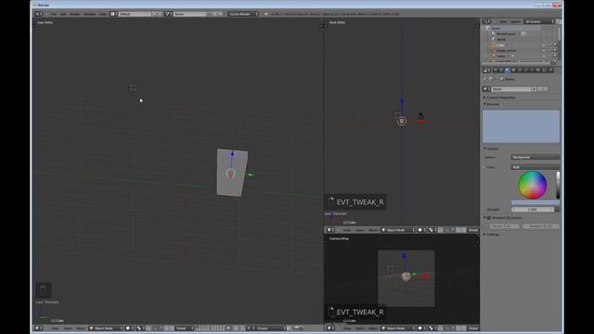
Task: Click the screen layout browse icon
Action: pos(113,14)
